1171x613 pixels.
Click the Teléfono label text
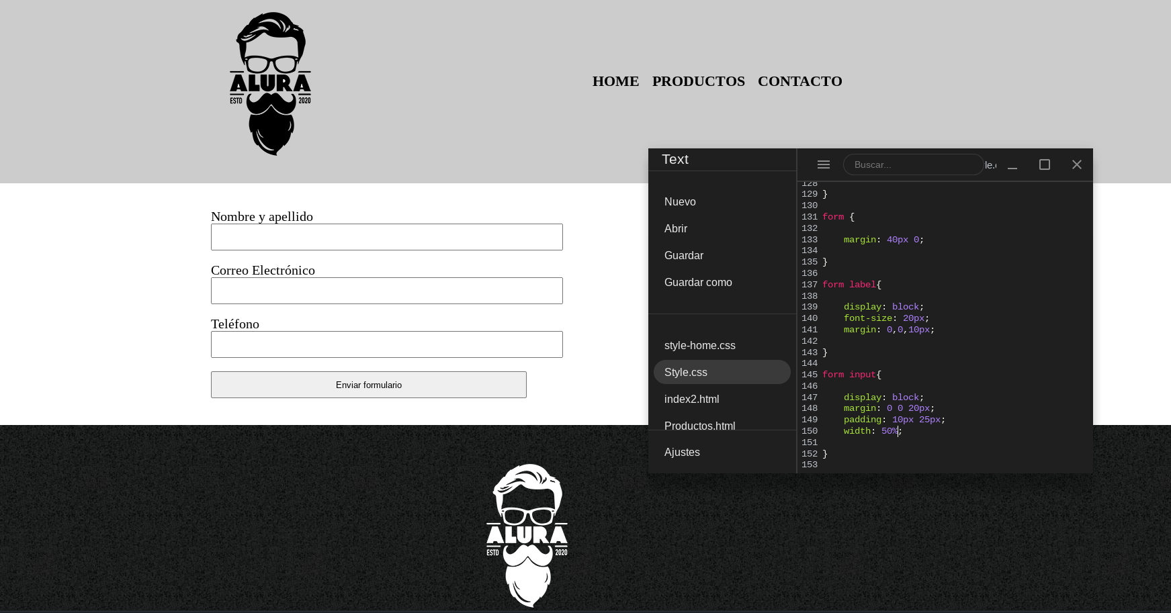click(235, 324)
